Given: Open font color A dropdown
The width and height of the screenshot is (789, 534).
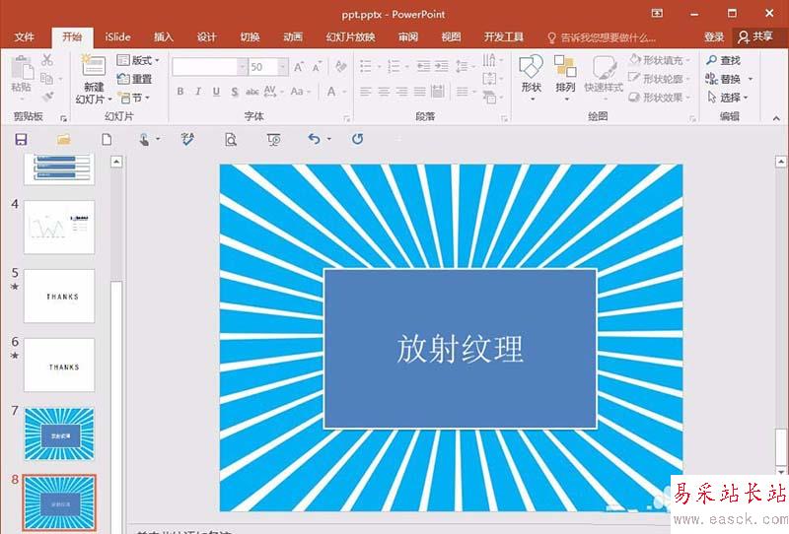Looking at the screenshot, I should pyautogui.click(x=336, y=92).
